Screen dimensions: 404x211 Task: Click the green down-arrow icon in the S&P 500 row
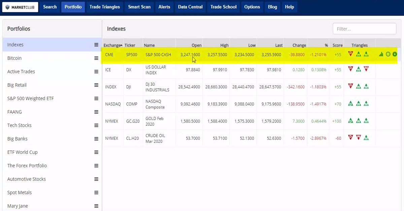[x=395, y=54]
